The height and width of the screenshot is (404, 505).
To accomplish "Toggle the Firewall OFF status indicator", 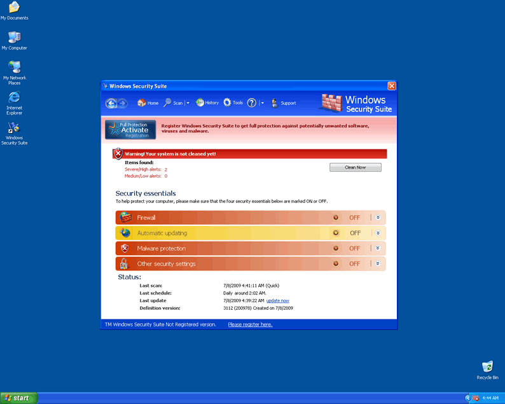I will [336, 218].
